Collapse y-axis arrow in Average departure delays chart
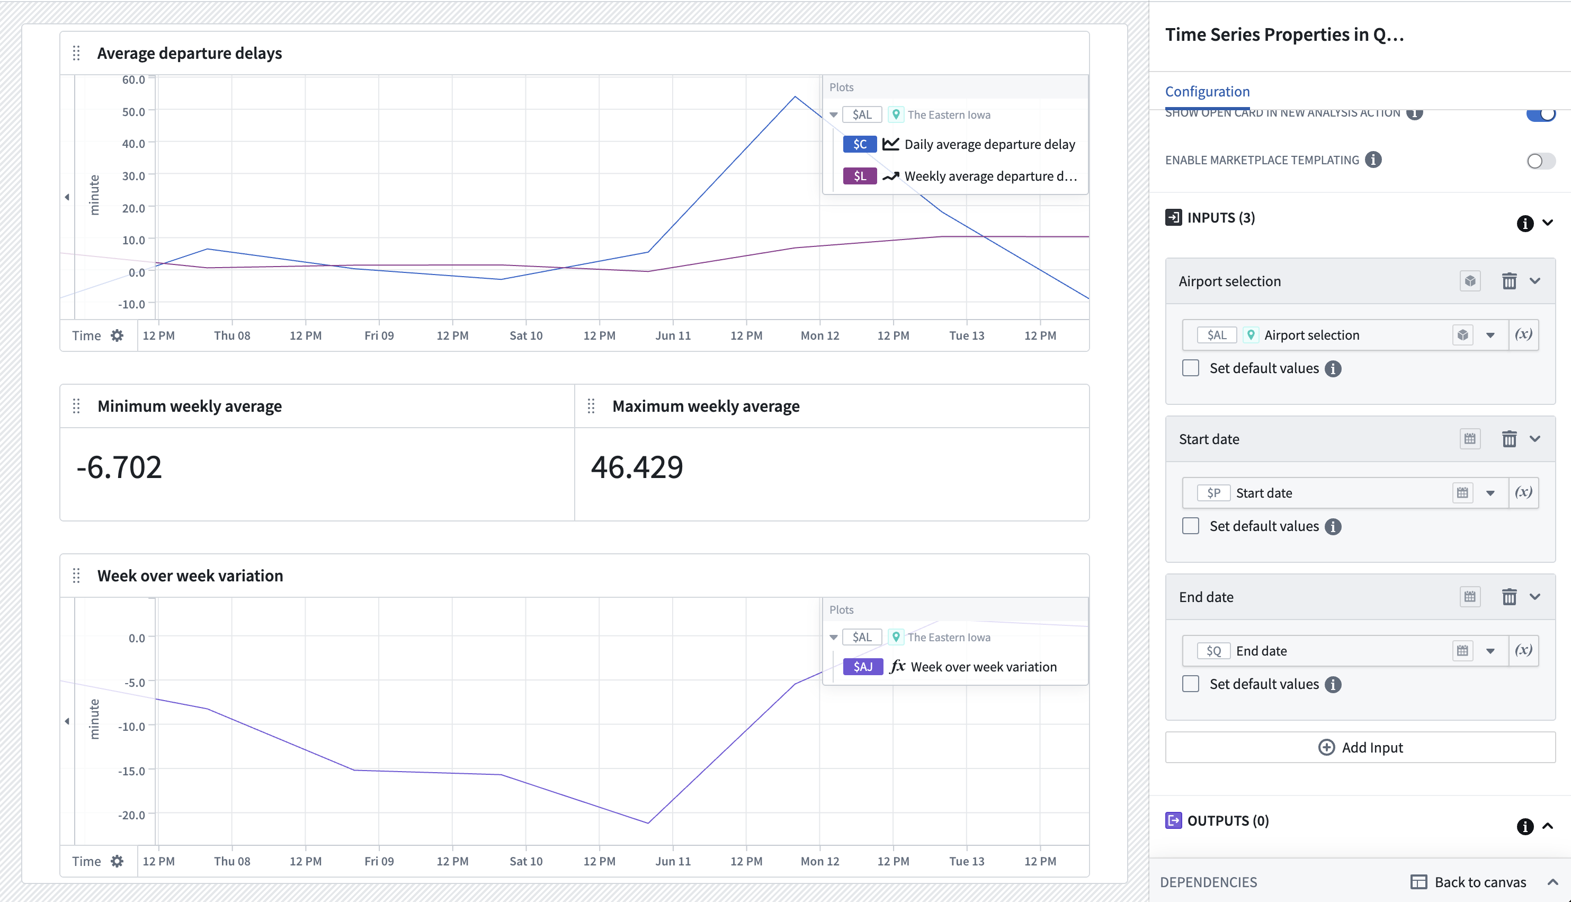Screen dimensions: 1571x902 click(x=67, y=197)
